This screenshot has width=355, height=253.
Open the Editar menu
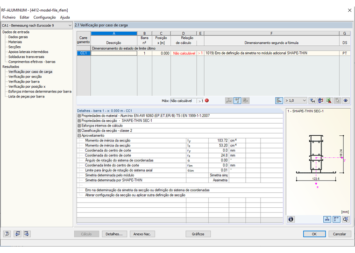point(24,17)
